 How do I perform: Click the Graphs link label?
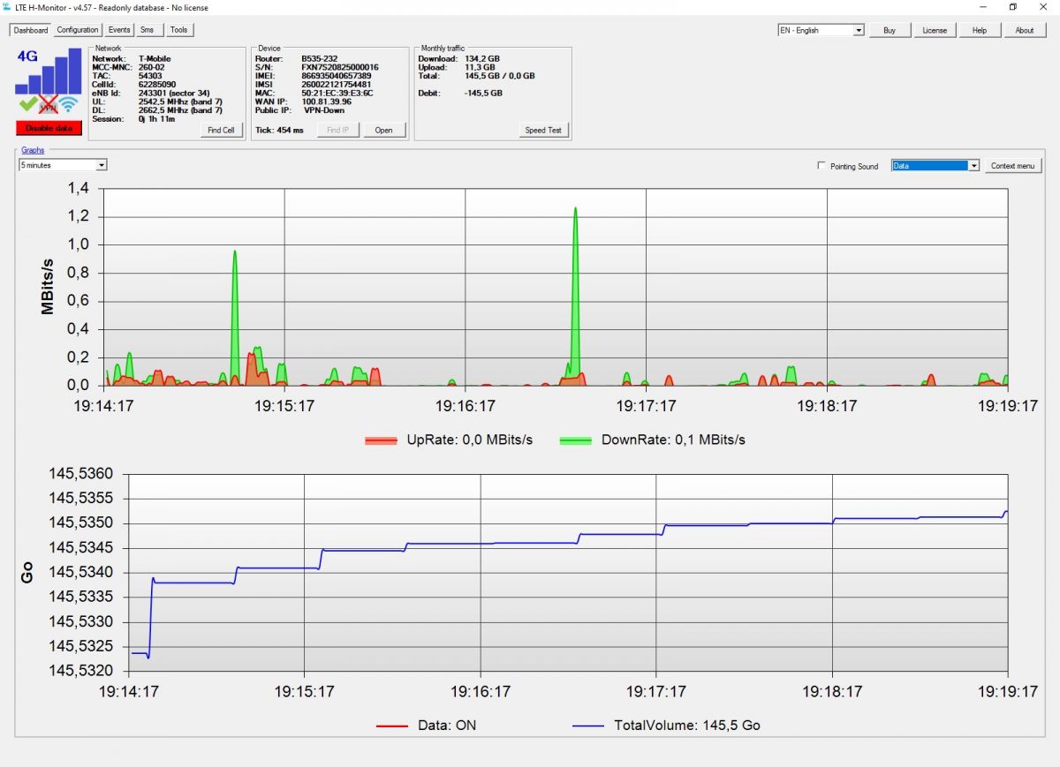pyautogui.click(x=33, y=150)
